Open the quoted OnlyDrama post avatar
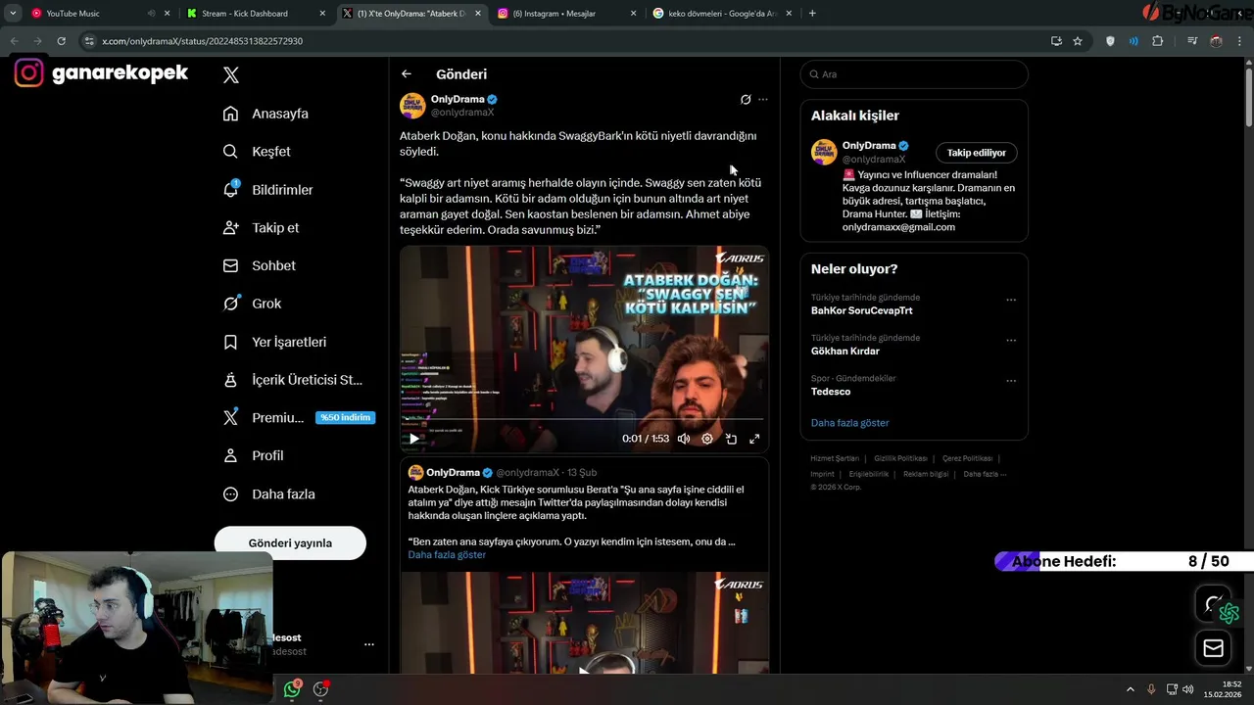Image resolution: width=1254 pixels, height=705 pixels. pos(415,472)
